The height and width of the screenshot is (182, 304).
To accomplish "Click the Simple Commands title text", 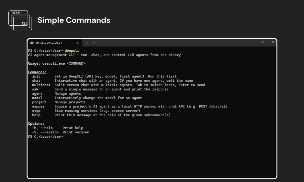I will pyautogui.click(x=74, y=20).
